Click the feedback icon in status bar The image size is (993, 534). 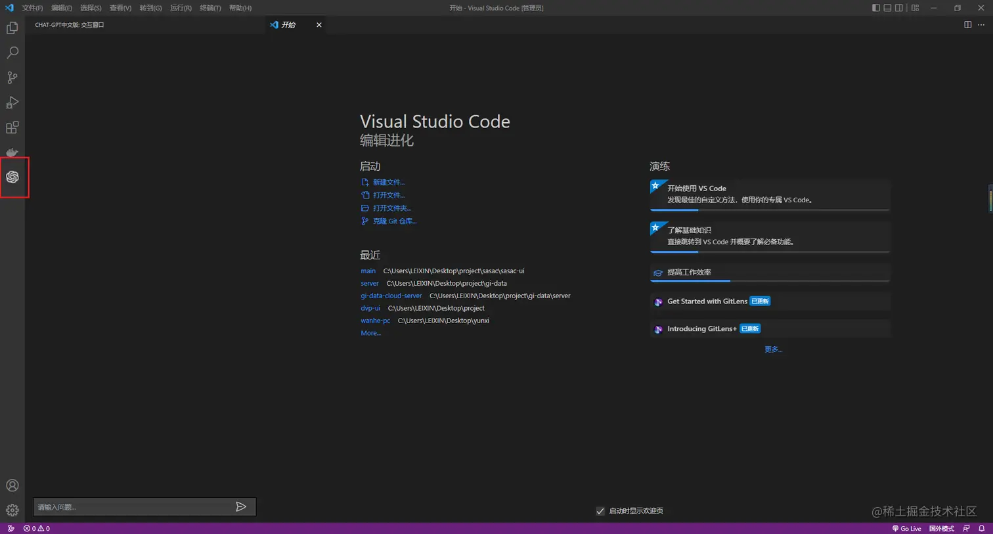tap(966, 528)
